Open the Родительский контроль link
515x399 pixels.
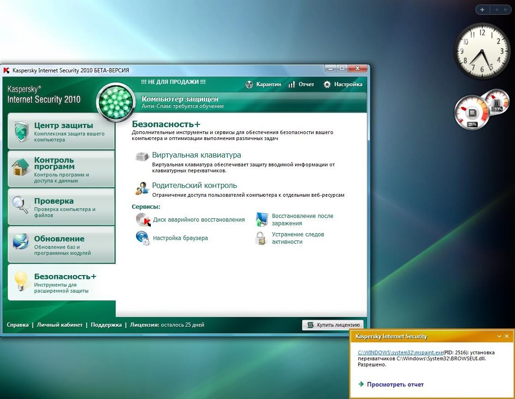pos(195,185)
